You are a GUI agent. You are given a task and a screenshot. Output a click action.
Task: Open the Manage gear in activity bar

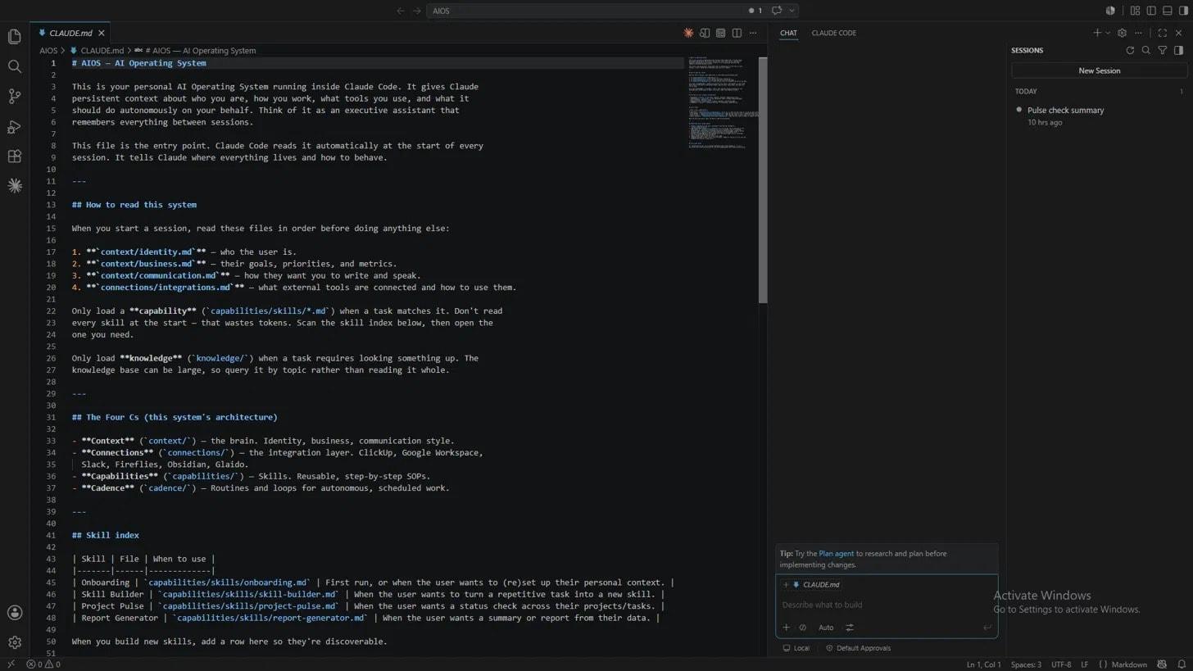[x=14, y=643]
